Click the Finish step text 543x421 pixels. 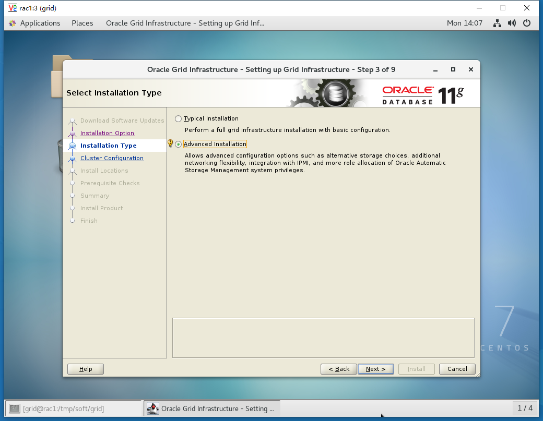point(89,221)
